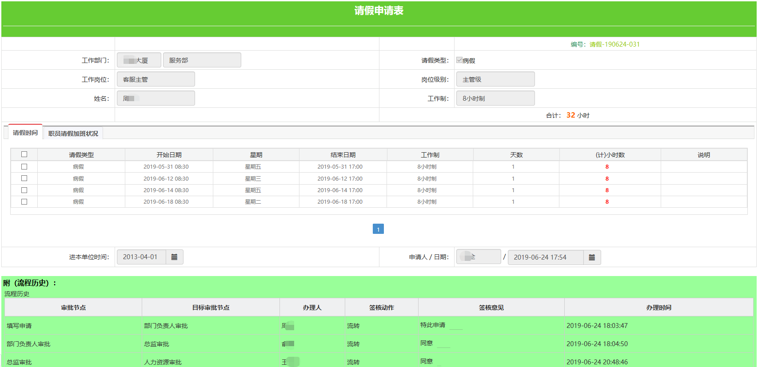Select checkbox for 2019-06-18 leave row

24,201
